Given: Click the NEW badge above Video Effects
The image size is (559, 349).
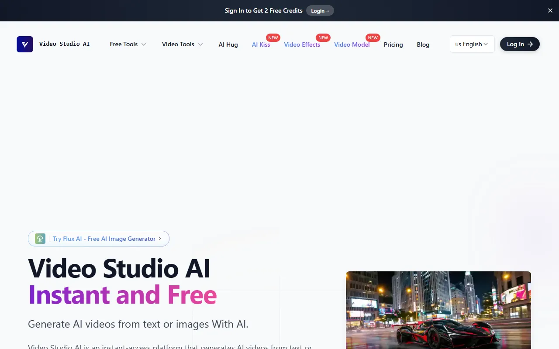Looking at the screenshot, I should pos(323,38).
